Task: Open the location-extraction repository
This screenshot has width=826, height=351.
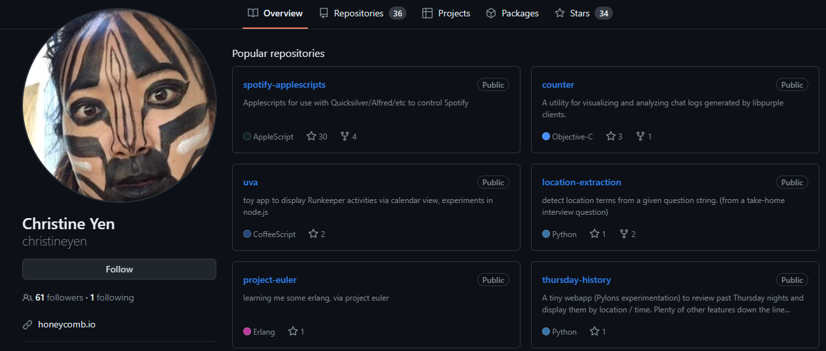Action: point(581,182)
